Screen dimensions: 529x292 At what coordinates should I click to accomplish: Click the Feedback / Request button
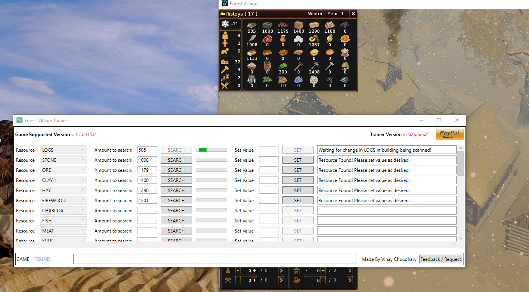pyautogui.click(x=441, y=259)
